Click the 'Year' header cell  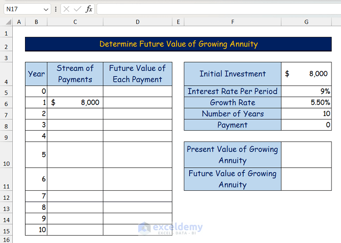(36, 74)
